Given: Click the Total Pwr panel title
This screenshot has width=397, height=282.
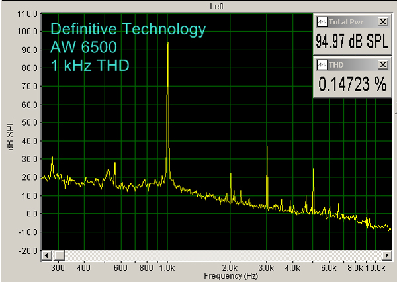Looking at the screenshot, I should [346, 22].
